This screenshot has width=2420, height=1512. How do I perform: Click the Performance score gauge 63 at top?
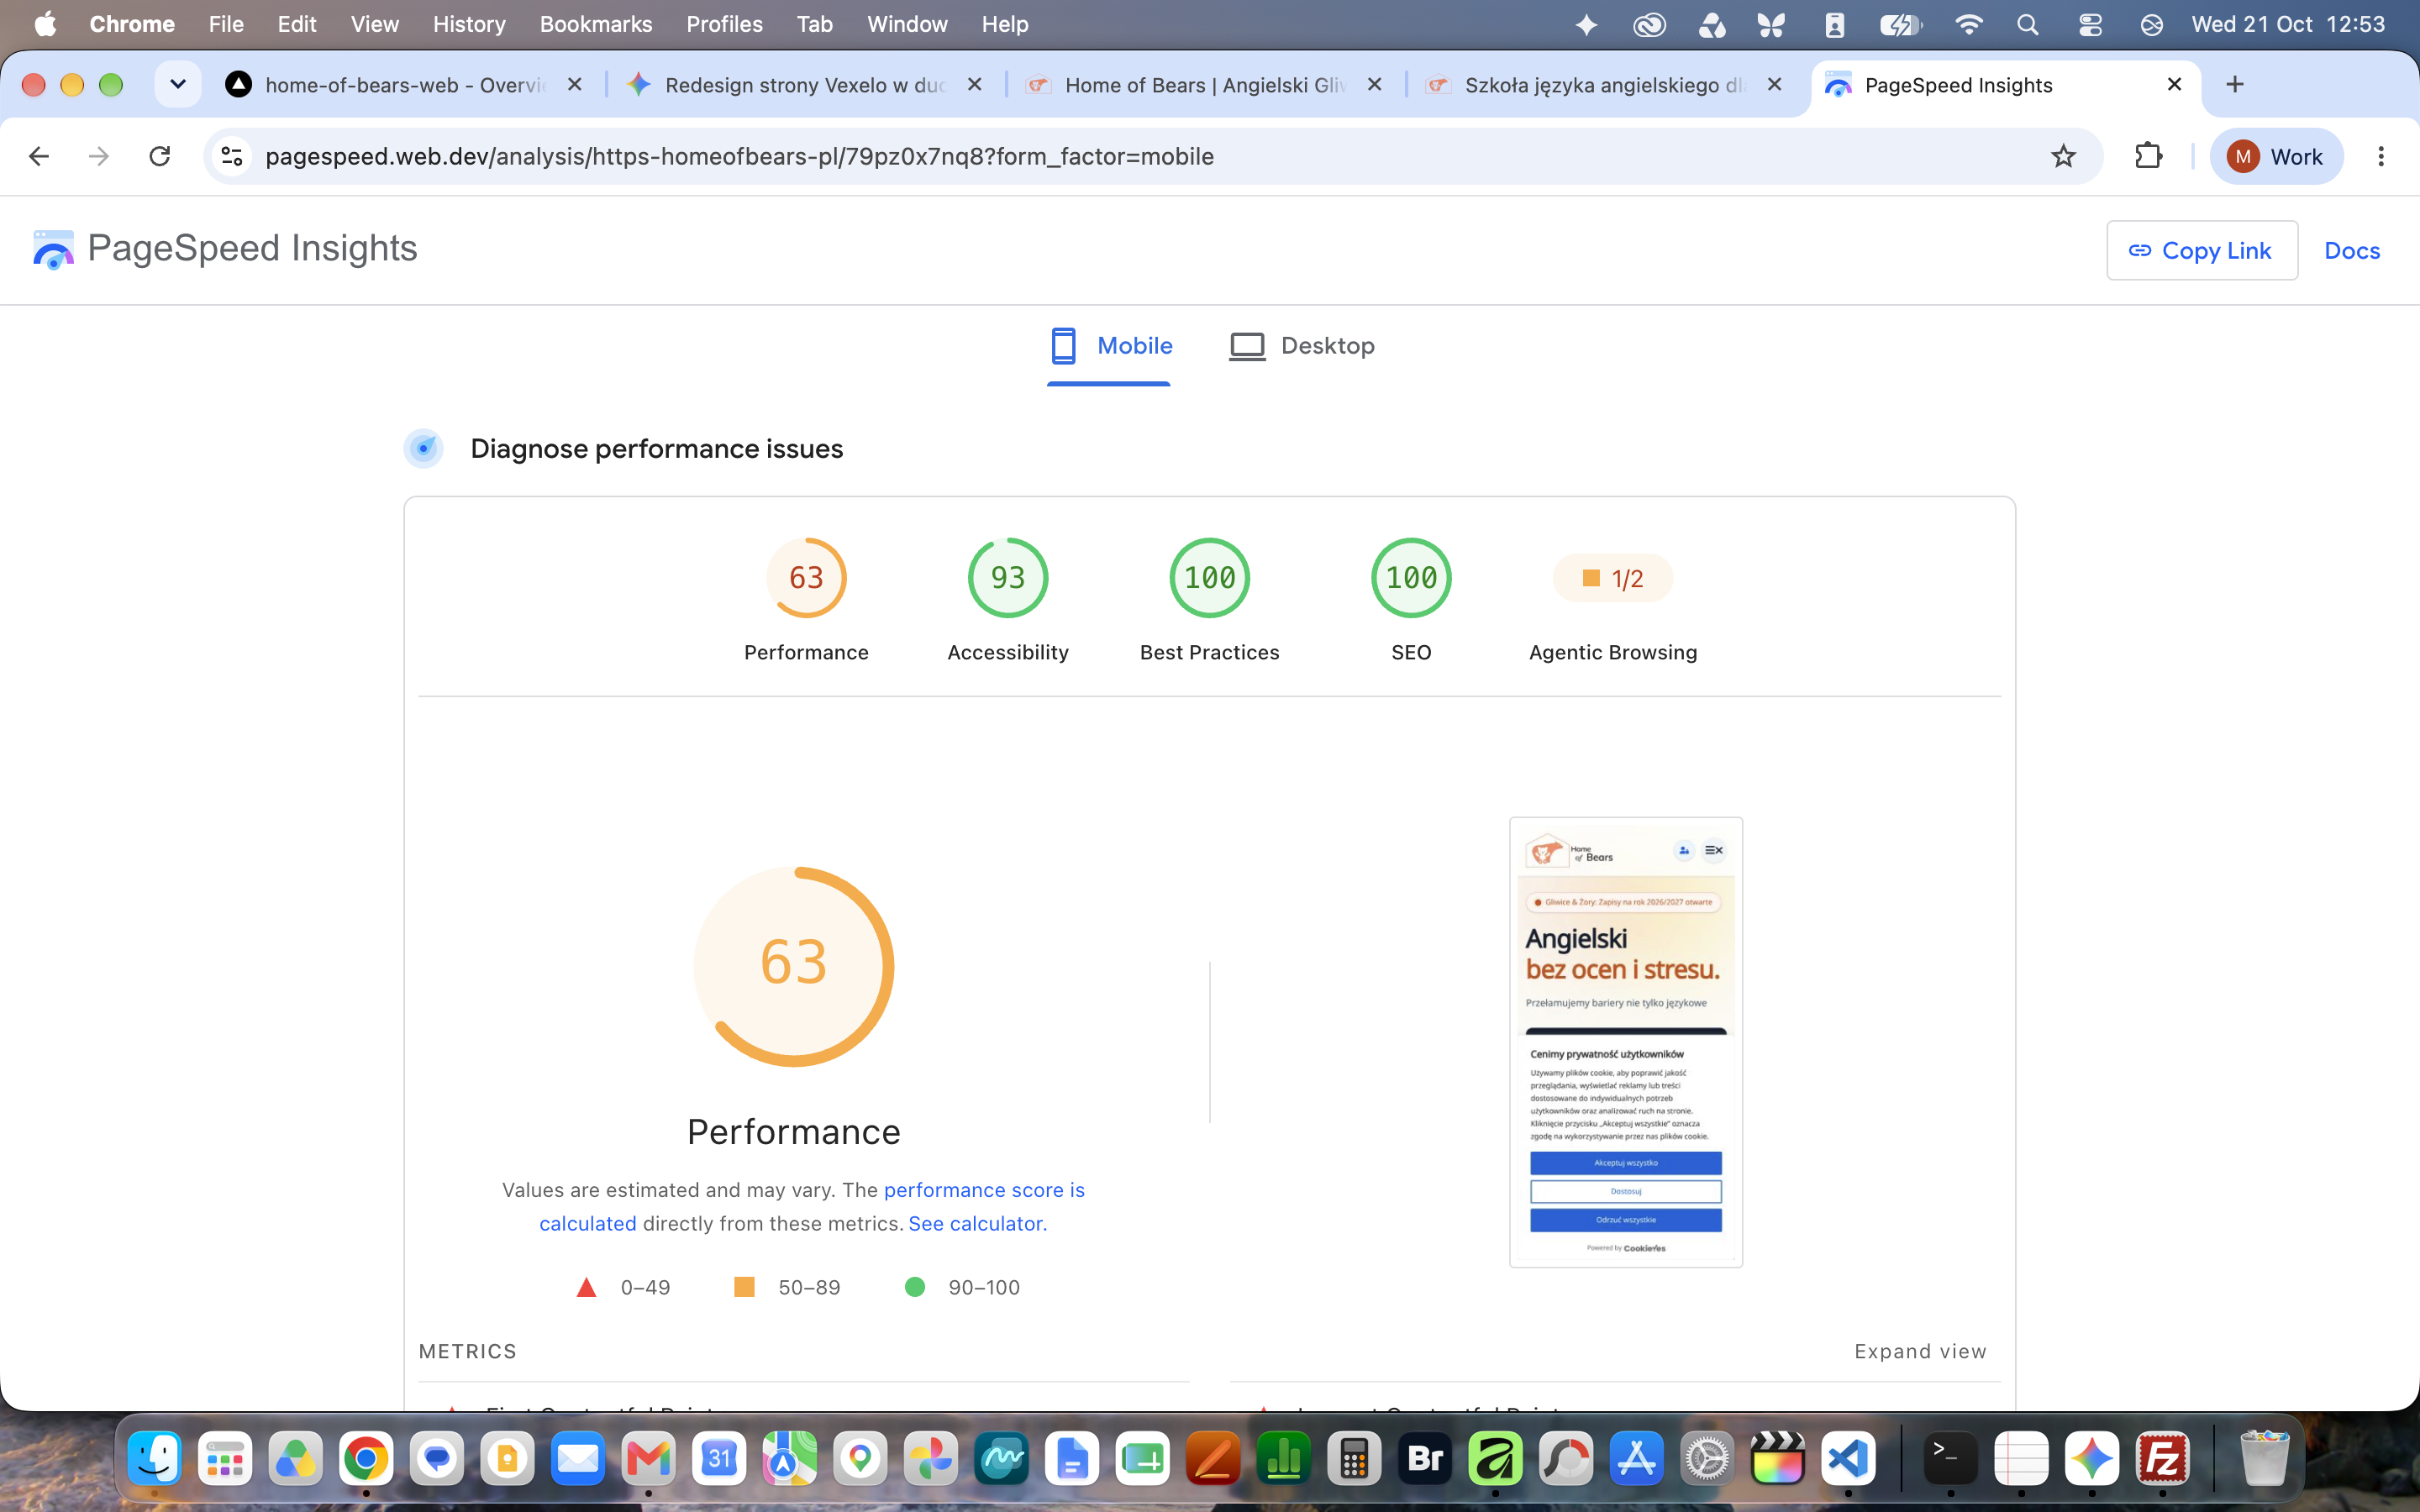[806, 578]
